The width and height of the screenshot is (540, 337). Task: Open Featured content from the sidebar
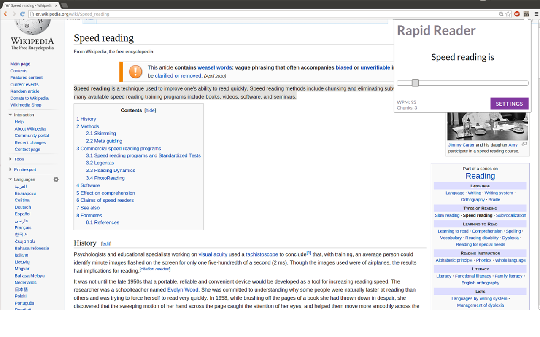(27, 78)
